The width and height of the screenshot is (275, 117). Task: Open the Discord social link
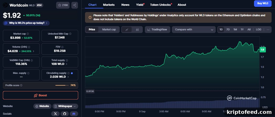pos(74,114)
